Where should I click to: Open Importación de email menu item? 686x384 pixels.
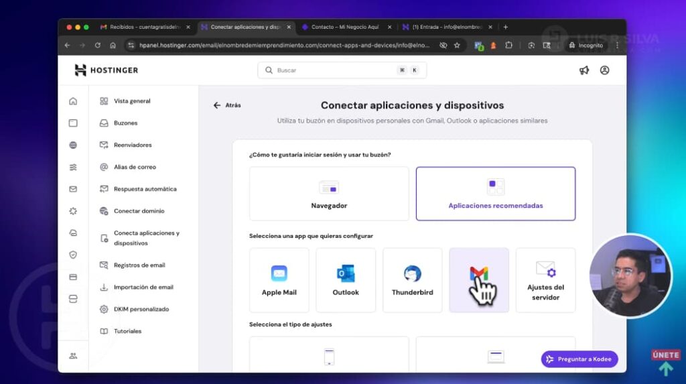(143, 287)
